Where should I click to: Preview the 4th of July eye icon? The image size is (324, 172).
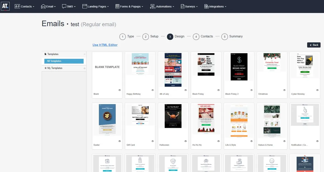[x=185, y=90]
